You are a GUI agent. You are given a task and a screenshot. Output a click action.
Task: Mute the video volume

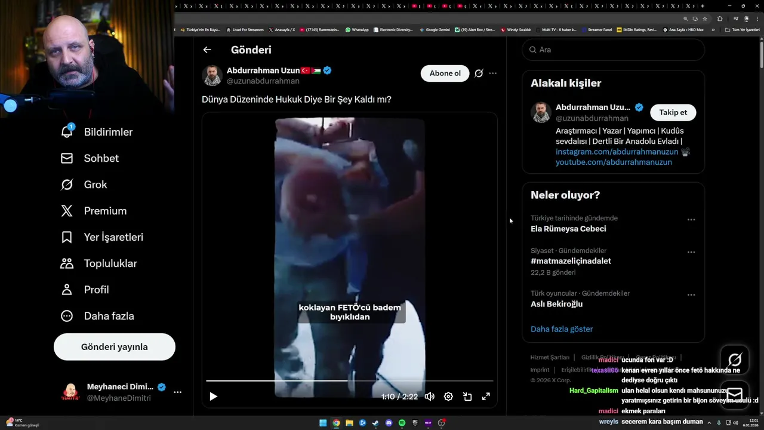[429, 397]
